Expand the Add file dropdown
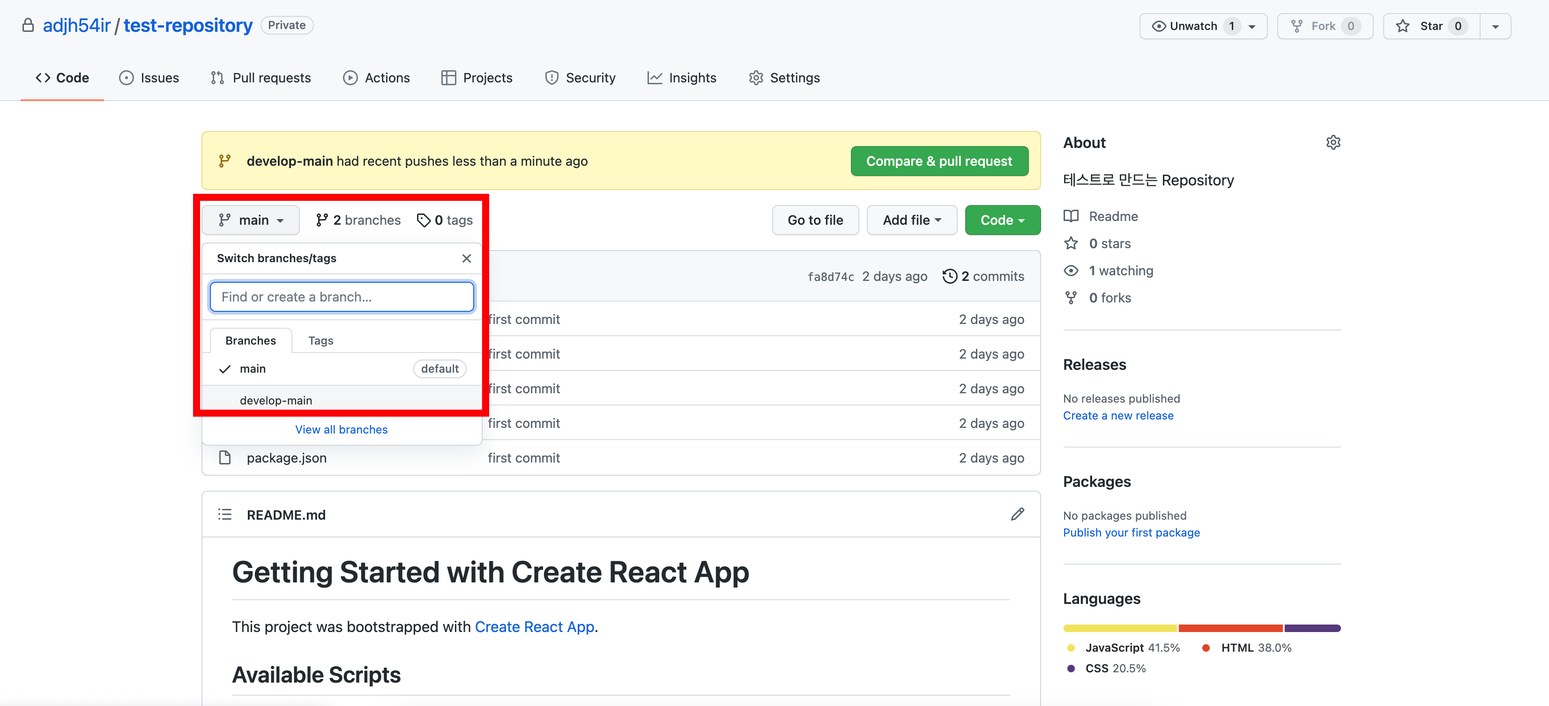 coord(912,221)
